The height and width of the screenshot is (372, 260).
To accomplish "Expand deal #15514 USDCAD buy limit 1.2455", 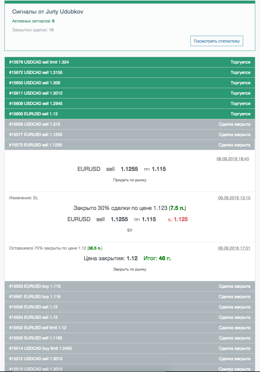I will 130,348.
